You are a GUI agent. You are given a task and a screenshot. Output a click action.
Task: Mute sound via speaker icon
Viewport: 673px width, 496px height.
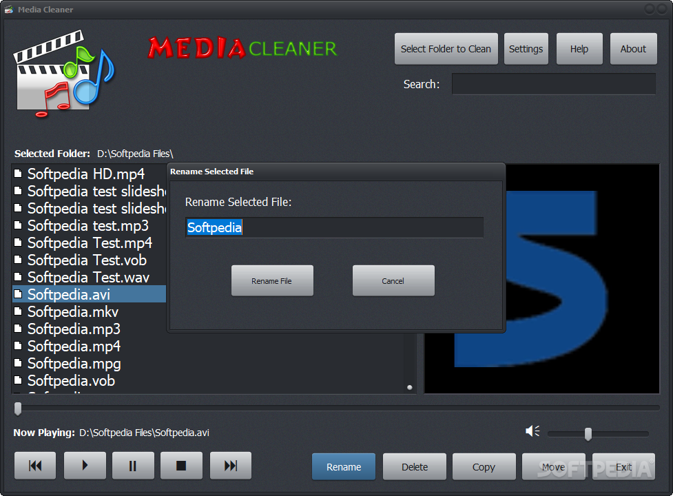pyautogui.click(x=532, y=431)
